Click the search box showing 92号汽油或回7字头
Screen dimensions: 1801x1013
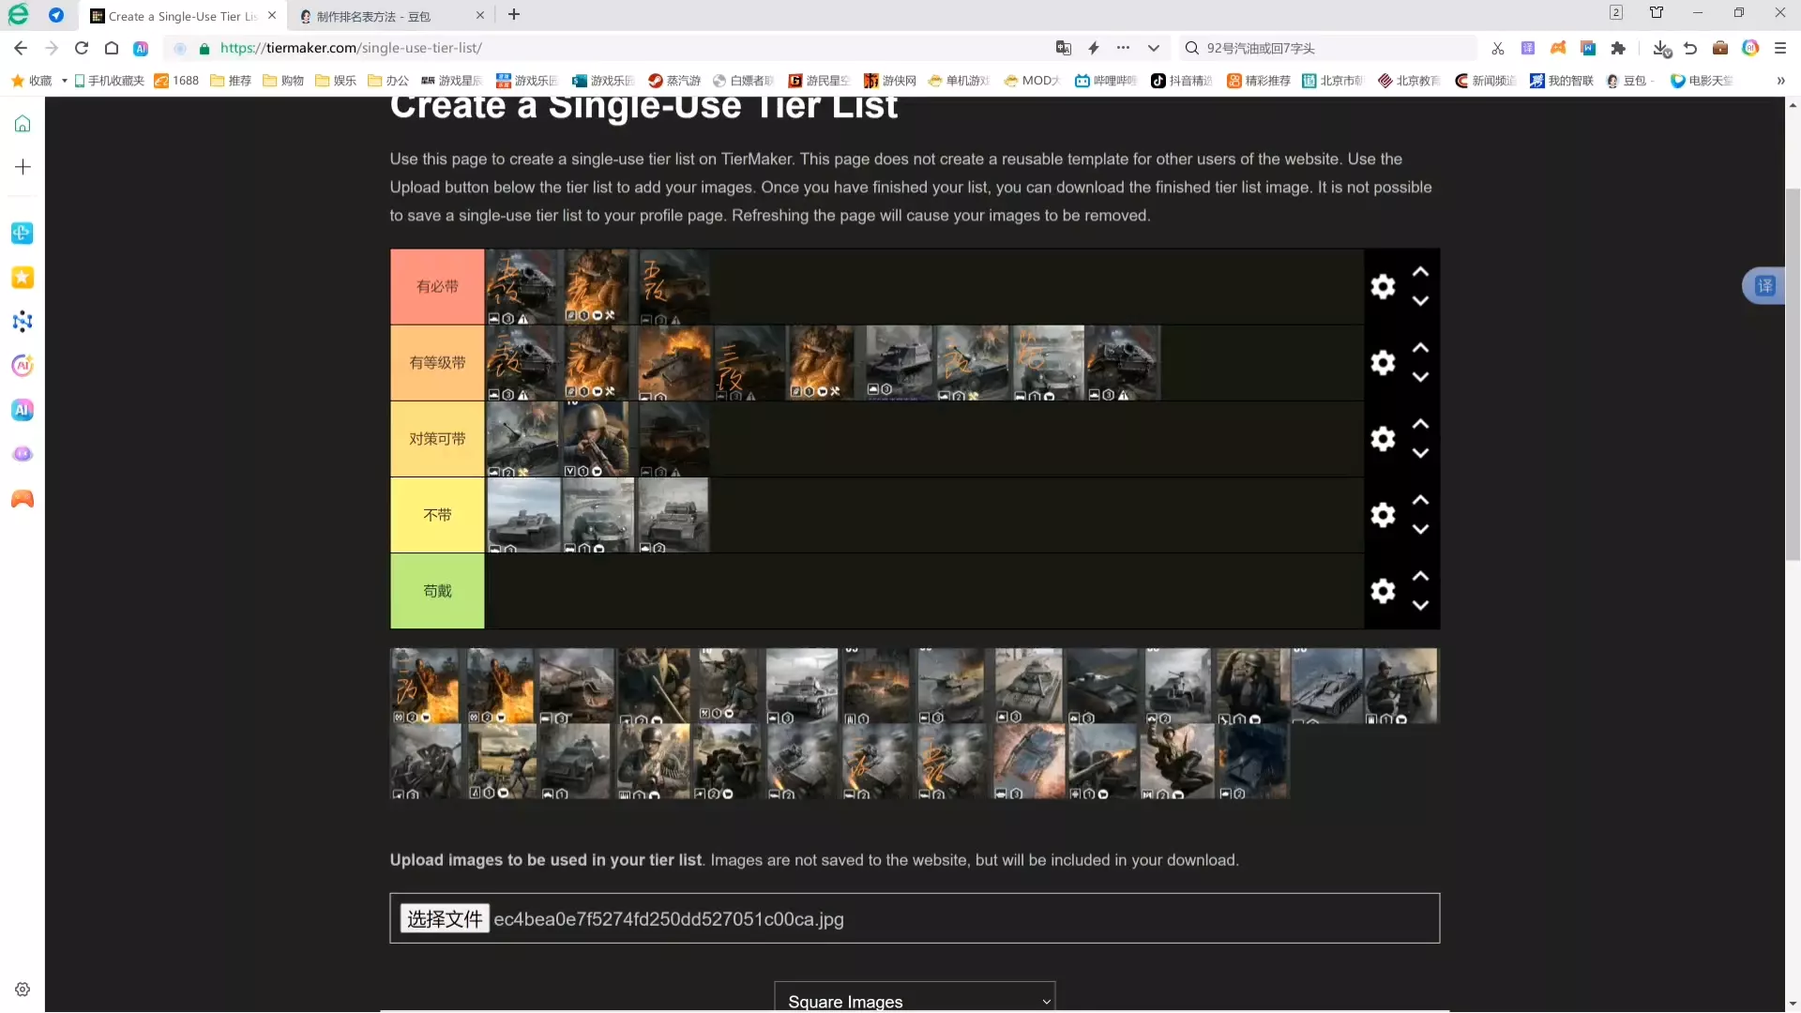[x=1327, y=48]
